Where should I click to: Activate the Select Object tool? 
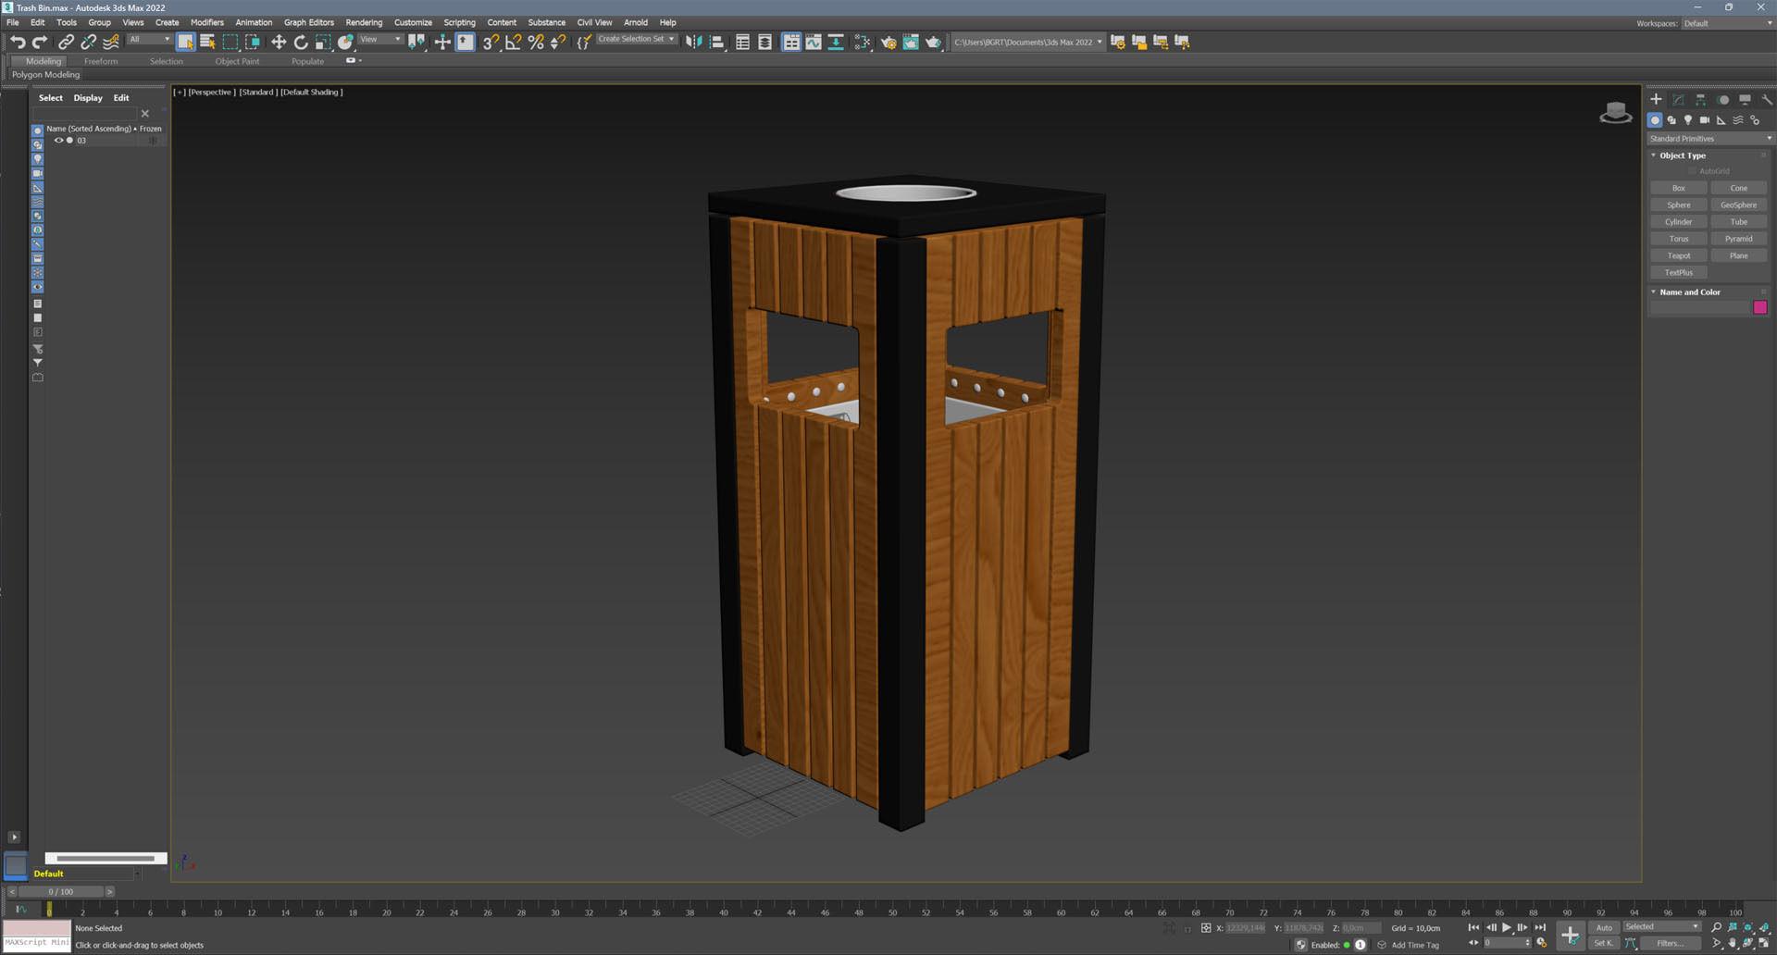pyautogui.click(x=185, y=42)
